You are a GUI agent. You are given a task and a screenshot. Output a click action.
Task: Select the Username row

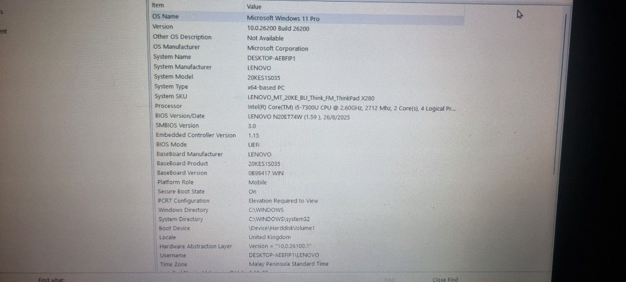tap(307, 255)
